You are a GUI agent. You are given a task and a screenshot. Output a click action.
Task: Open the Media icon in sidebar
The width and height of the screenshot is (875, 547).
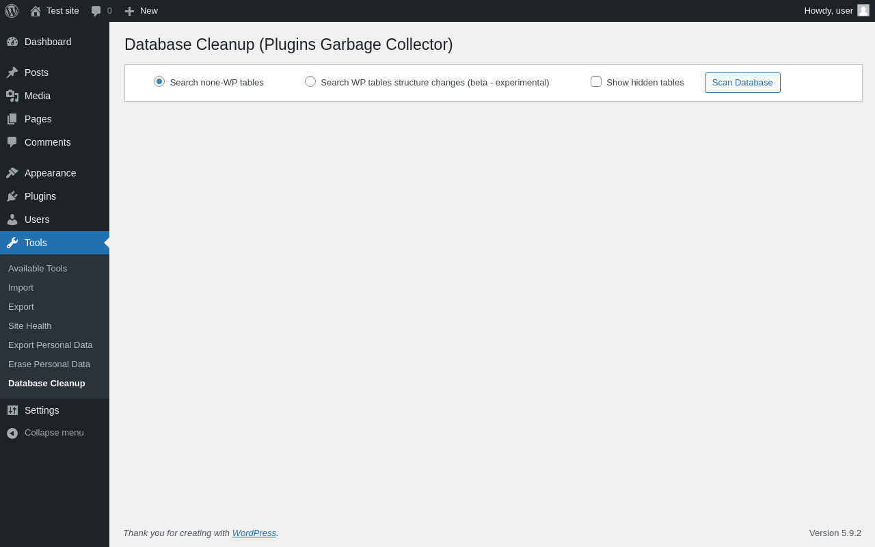12,96
